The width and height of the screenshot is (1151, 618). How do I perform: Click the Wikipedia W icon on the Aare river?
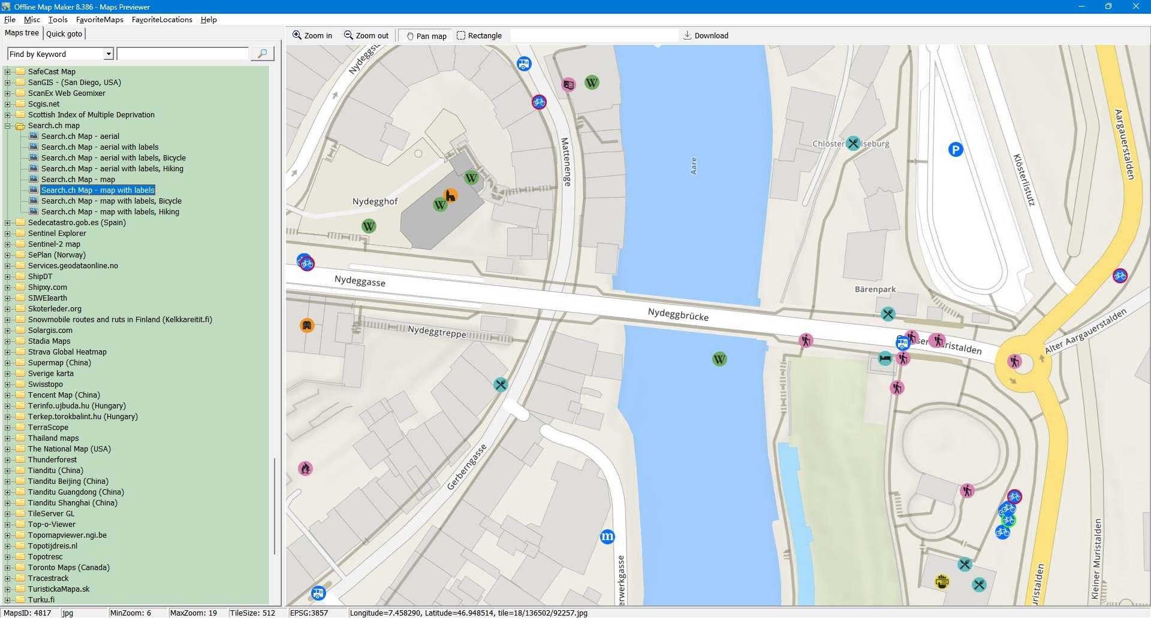pyautogui.click(x=719, y=359)
